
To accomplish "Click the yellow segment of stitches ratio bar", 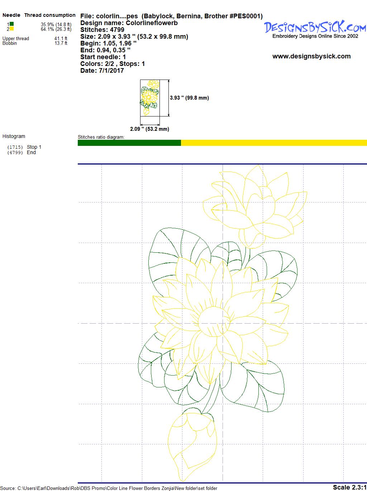I will point(273,143).
